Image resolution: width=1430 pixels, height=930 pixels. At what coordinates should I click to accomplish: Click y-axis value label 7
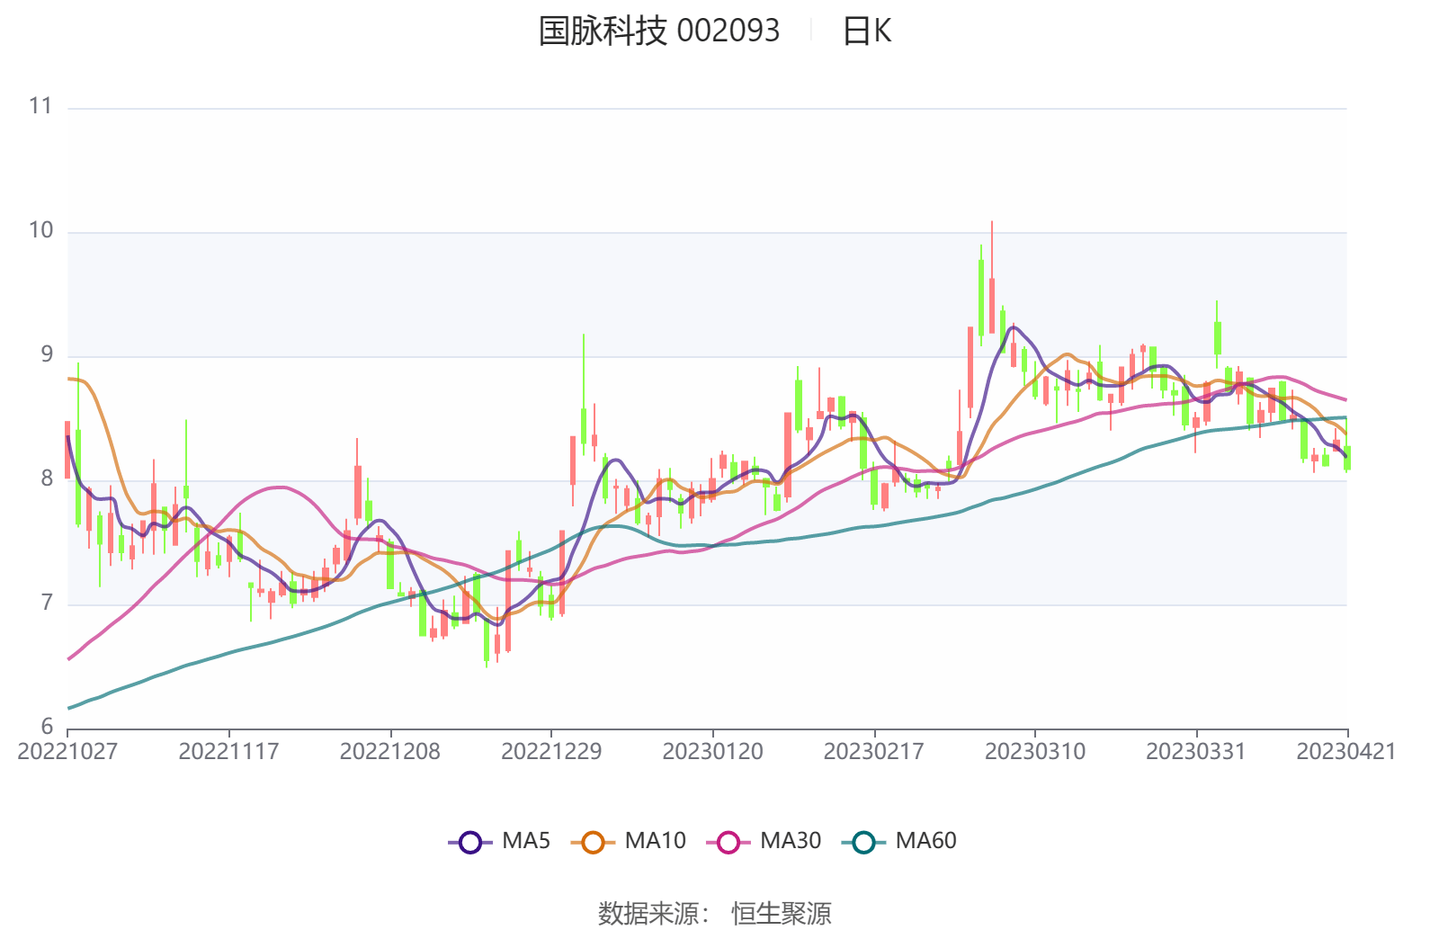(x=47, y=603)
